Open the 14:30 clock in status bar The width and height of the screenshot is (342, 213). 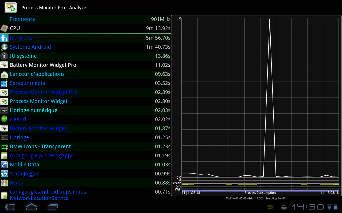point(308,207)
